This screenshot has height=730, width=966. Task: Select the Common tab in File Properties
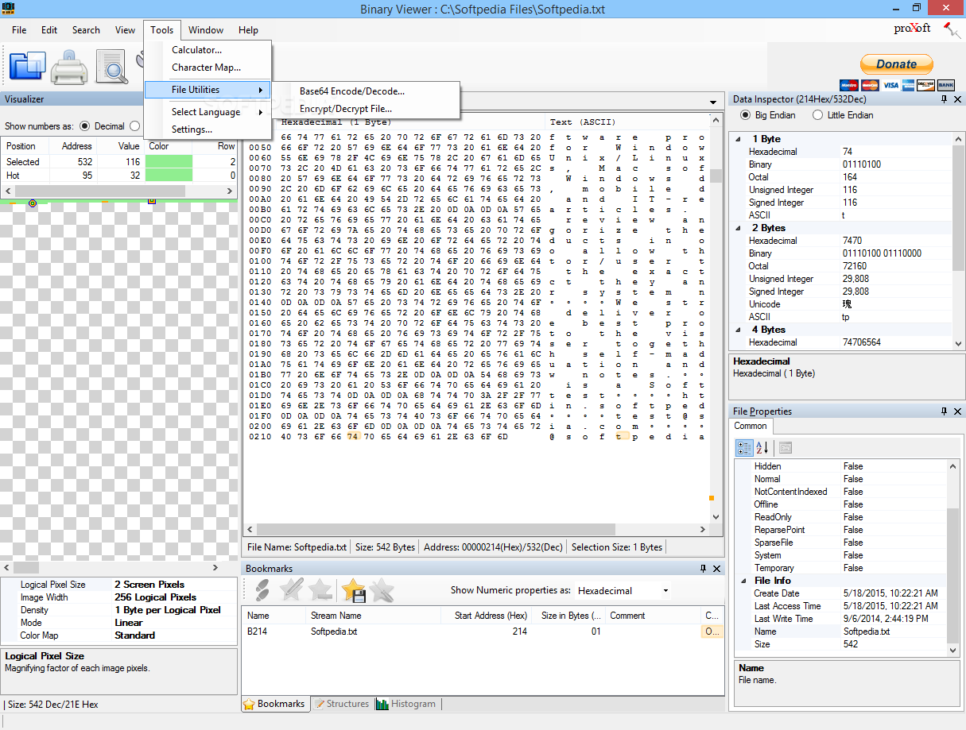pos(751,426)
